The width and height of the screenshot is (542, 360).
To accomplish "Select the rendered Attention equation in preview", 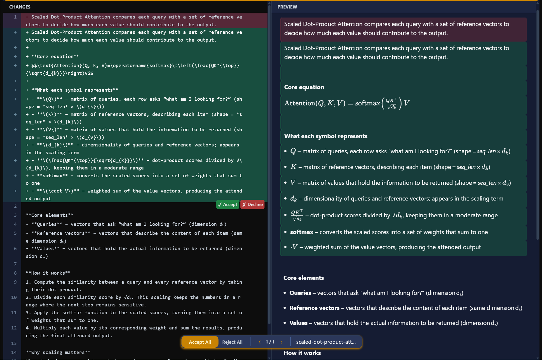I will [346, 103].
